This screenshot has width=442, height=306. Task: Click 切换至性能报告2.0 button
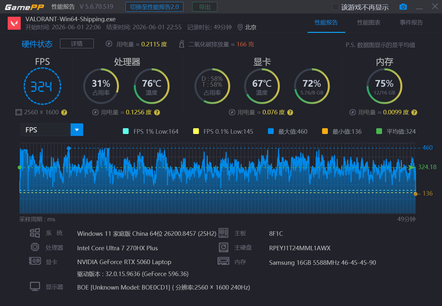click(154, 7)
